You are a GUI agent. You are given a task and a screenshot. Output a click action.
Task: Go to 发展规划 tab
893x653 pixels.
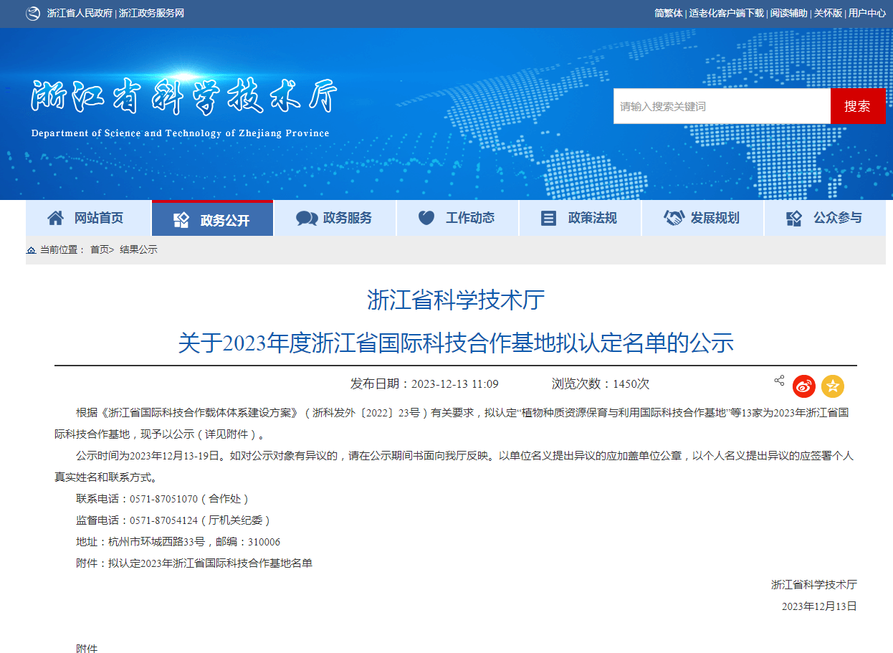pos(702,218)
